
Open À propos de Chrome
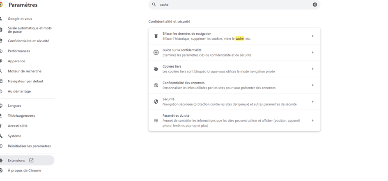(x=24, y=170)
